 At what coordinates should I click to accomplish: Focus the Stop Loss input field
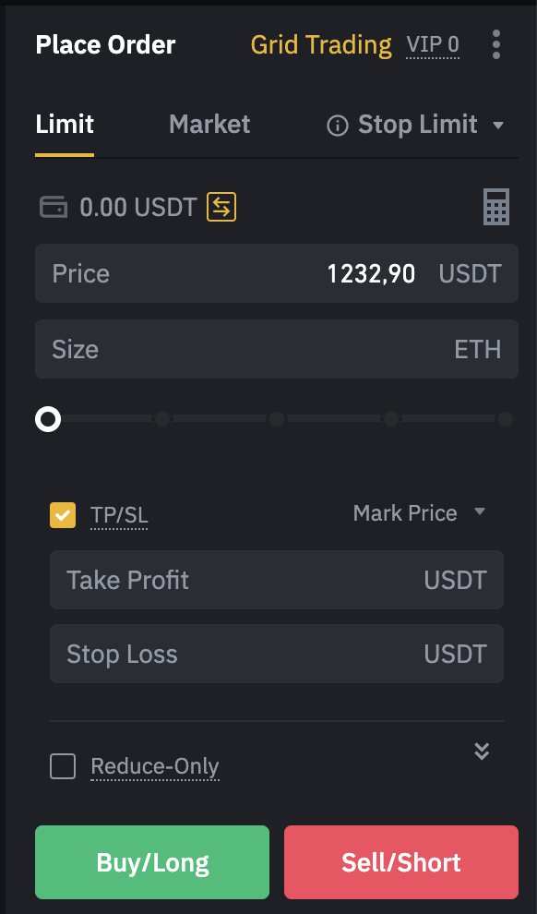pyautogui.click(x=277, y=654)
